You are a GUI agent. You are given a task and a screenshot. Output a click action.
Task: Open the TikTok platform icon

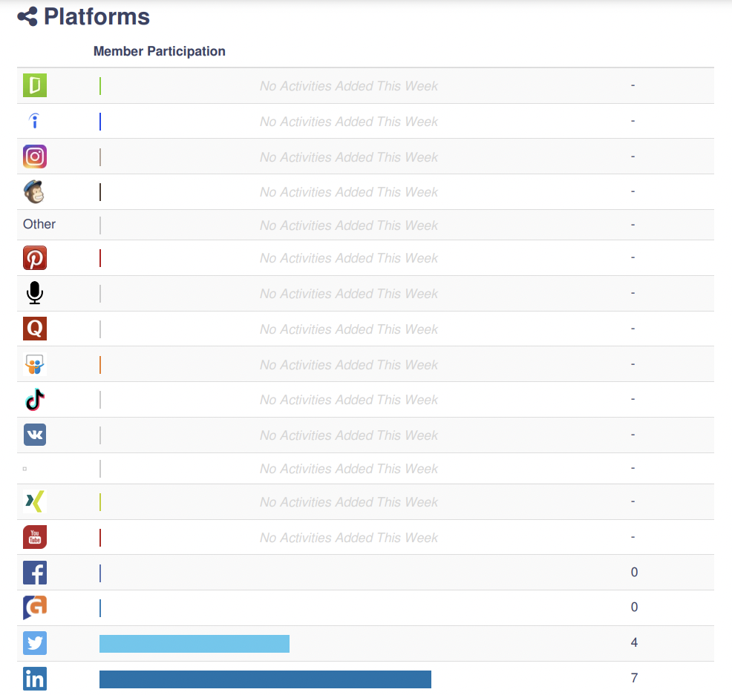35,400
